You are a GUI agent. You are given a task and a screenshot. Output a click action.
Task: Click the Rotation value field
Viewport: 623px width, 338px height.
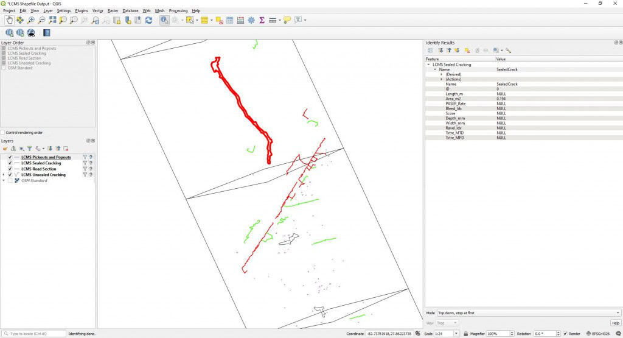pyautogui.click(x=546, y=334)
